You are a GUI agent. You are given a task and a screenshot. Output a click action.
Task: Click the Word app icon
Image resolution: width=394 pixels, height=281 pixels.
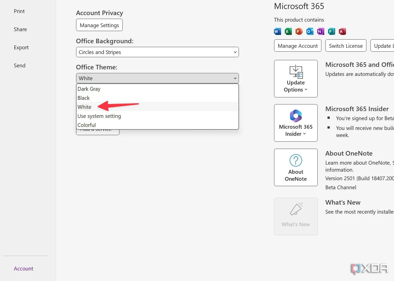(x=277, y=31)
